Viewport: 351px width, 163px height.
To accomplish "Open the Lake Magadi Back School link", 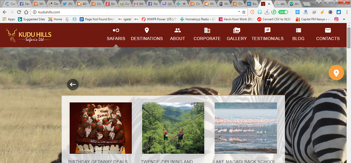I will [244, 161].
